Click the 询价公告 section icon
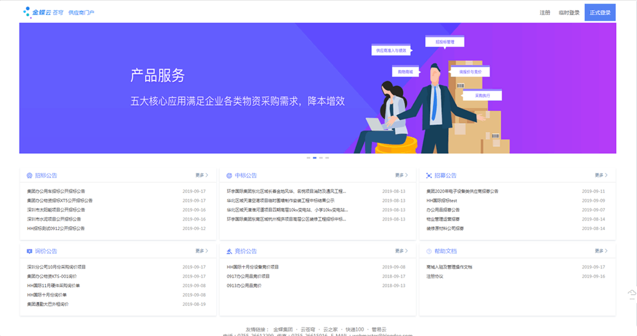Image resolution: width=637 pixels, height=336 pixels. click(30, 251)
